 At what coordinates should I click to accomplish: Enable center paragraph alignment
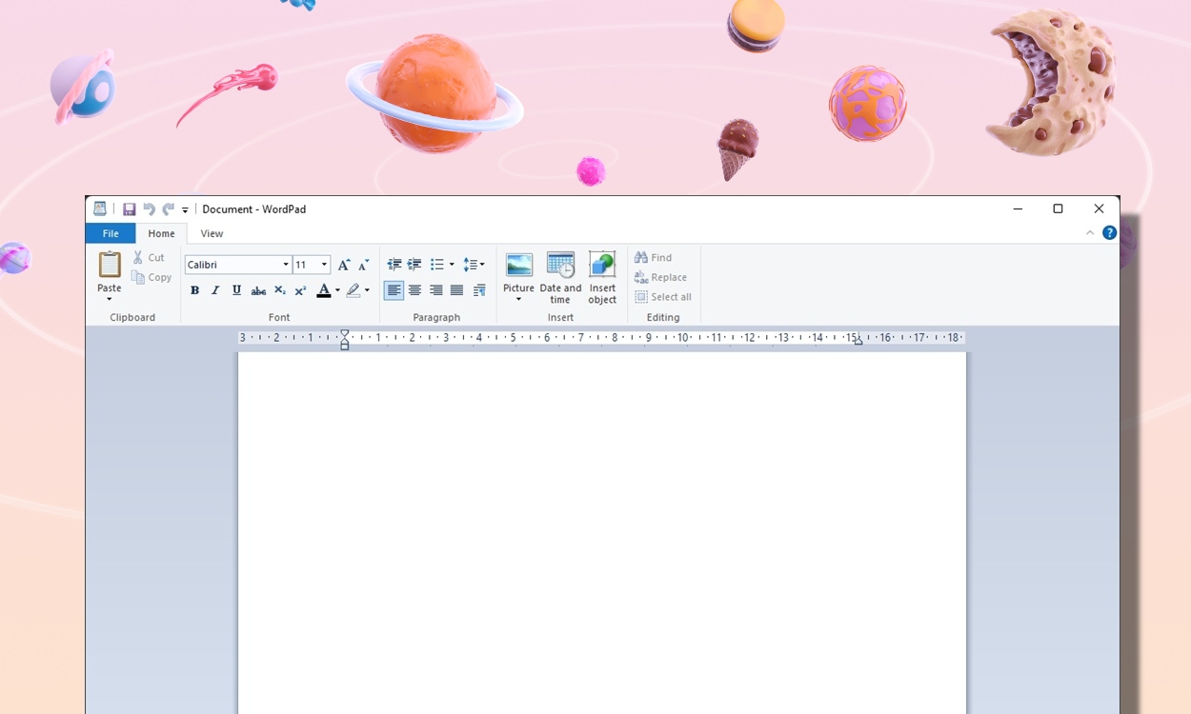(414, 290)
